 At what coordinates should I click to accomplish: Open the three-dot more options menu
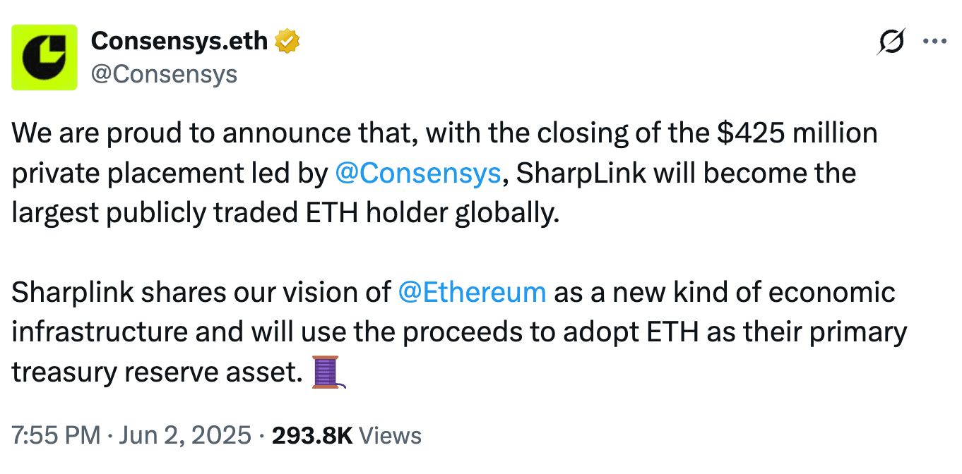[x=934, y=42]
